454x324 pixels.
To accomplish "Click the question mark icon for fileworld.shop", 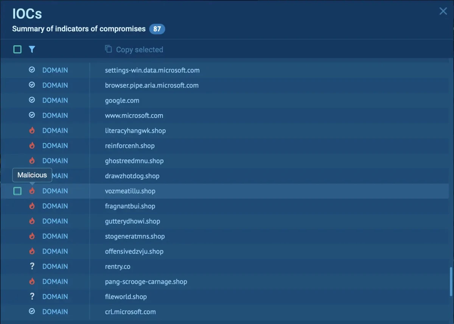I will pos(32,297).
